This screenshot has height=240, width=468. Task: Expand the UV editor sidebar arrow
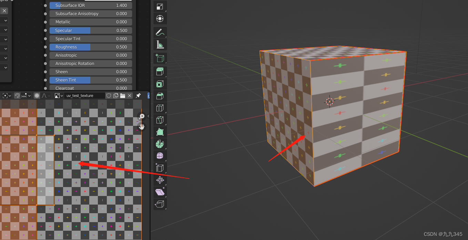[x=148, y=116]
